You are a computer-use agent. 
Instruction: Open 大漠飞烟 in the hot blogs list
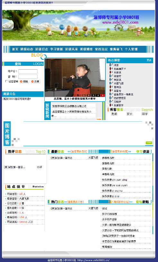click(119, 83)
